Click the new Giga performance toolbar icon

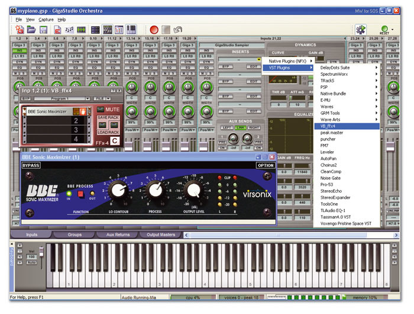pyautogui.click(x=20, y=30)
